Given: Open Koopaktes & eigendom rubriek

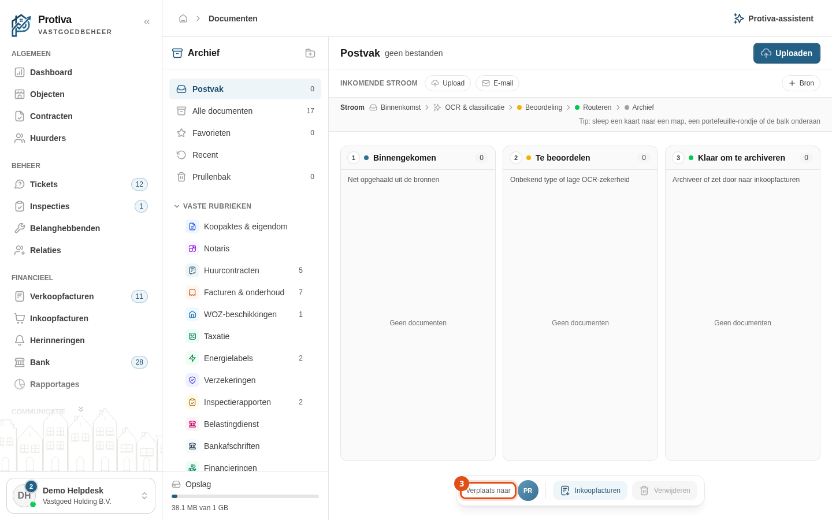Looking at the screenshot, I should pyautogui.click(x=245, y=226).
